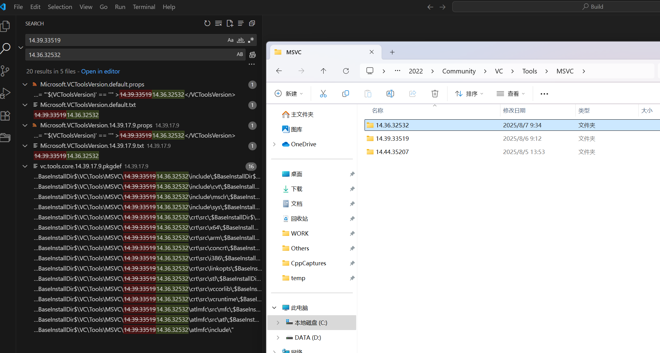This screenshot has width=660, height=353.
Task: Toggle Match Case option in search box
Action: (230, 40)
